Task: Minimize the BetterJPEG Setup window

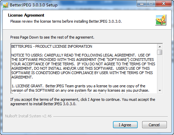Action: click(x=142, y=4)
